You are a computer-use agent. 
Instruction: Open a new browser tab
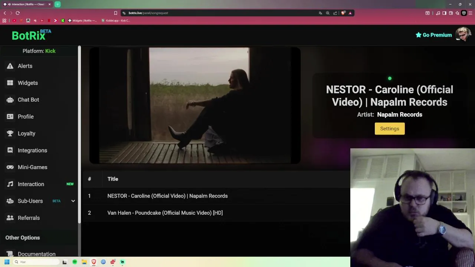(x=58, y=4)
